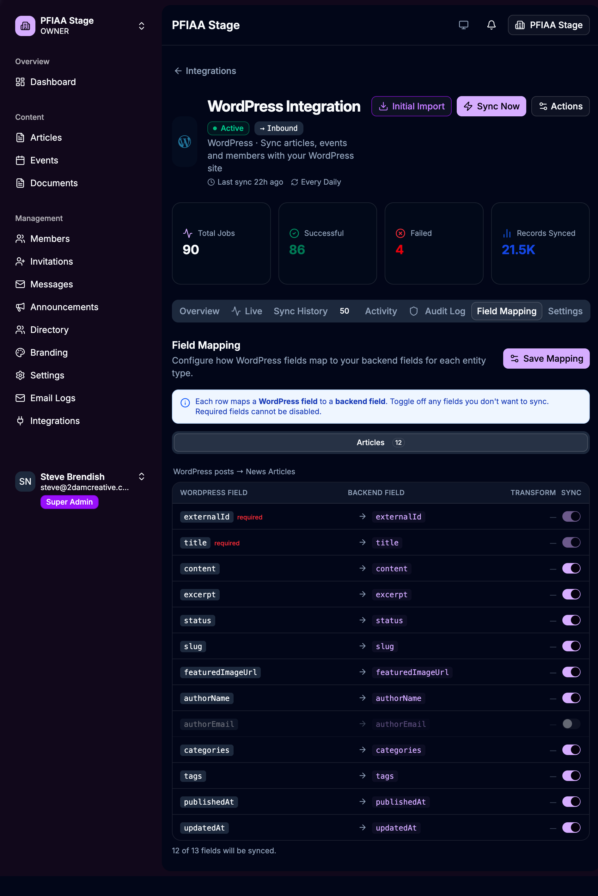Image resolution: width=598 pixels, height=896 pixels.
Task: Click the Documents file icon
Action: [20, 183]
